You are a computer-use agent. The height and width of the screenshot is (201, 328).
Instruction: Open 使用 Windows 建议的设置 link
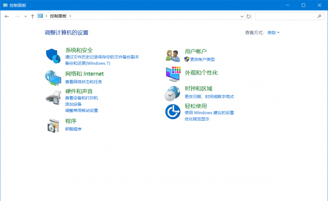(209, 113)
